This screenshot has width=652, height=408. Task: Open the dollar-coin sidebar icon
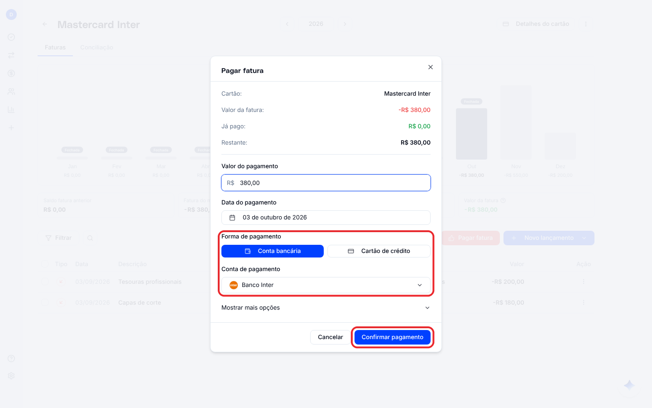tap(11, 73)
